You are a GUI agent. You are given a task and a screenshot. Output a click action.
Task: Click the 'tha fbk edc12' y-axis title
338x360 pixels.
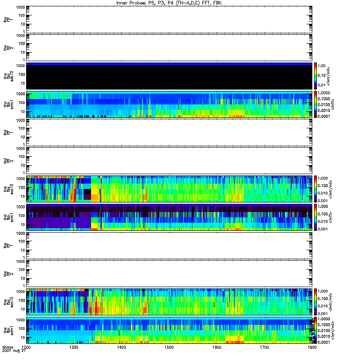tap(9, 76)
